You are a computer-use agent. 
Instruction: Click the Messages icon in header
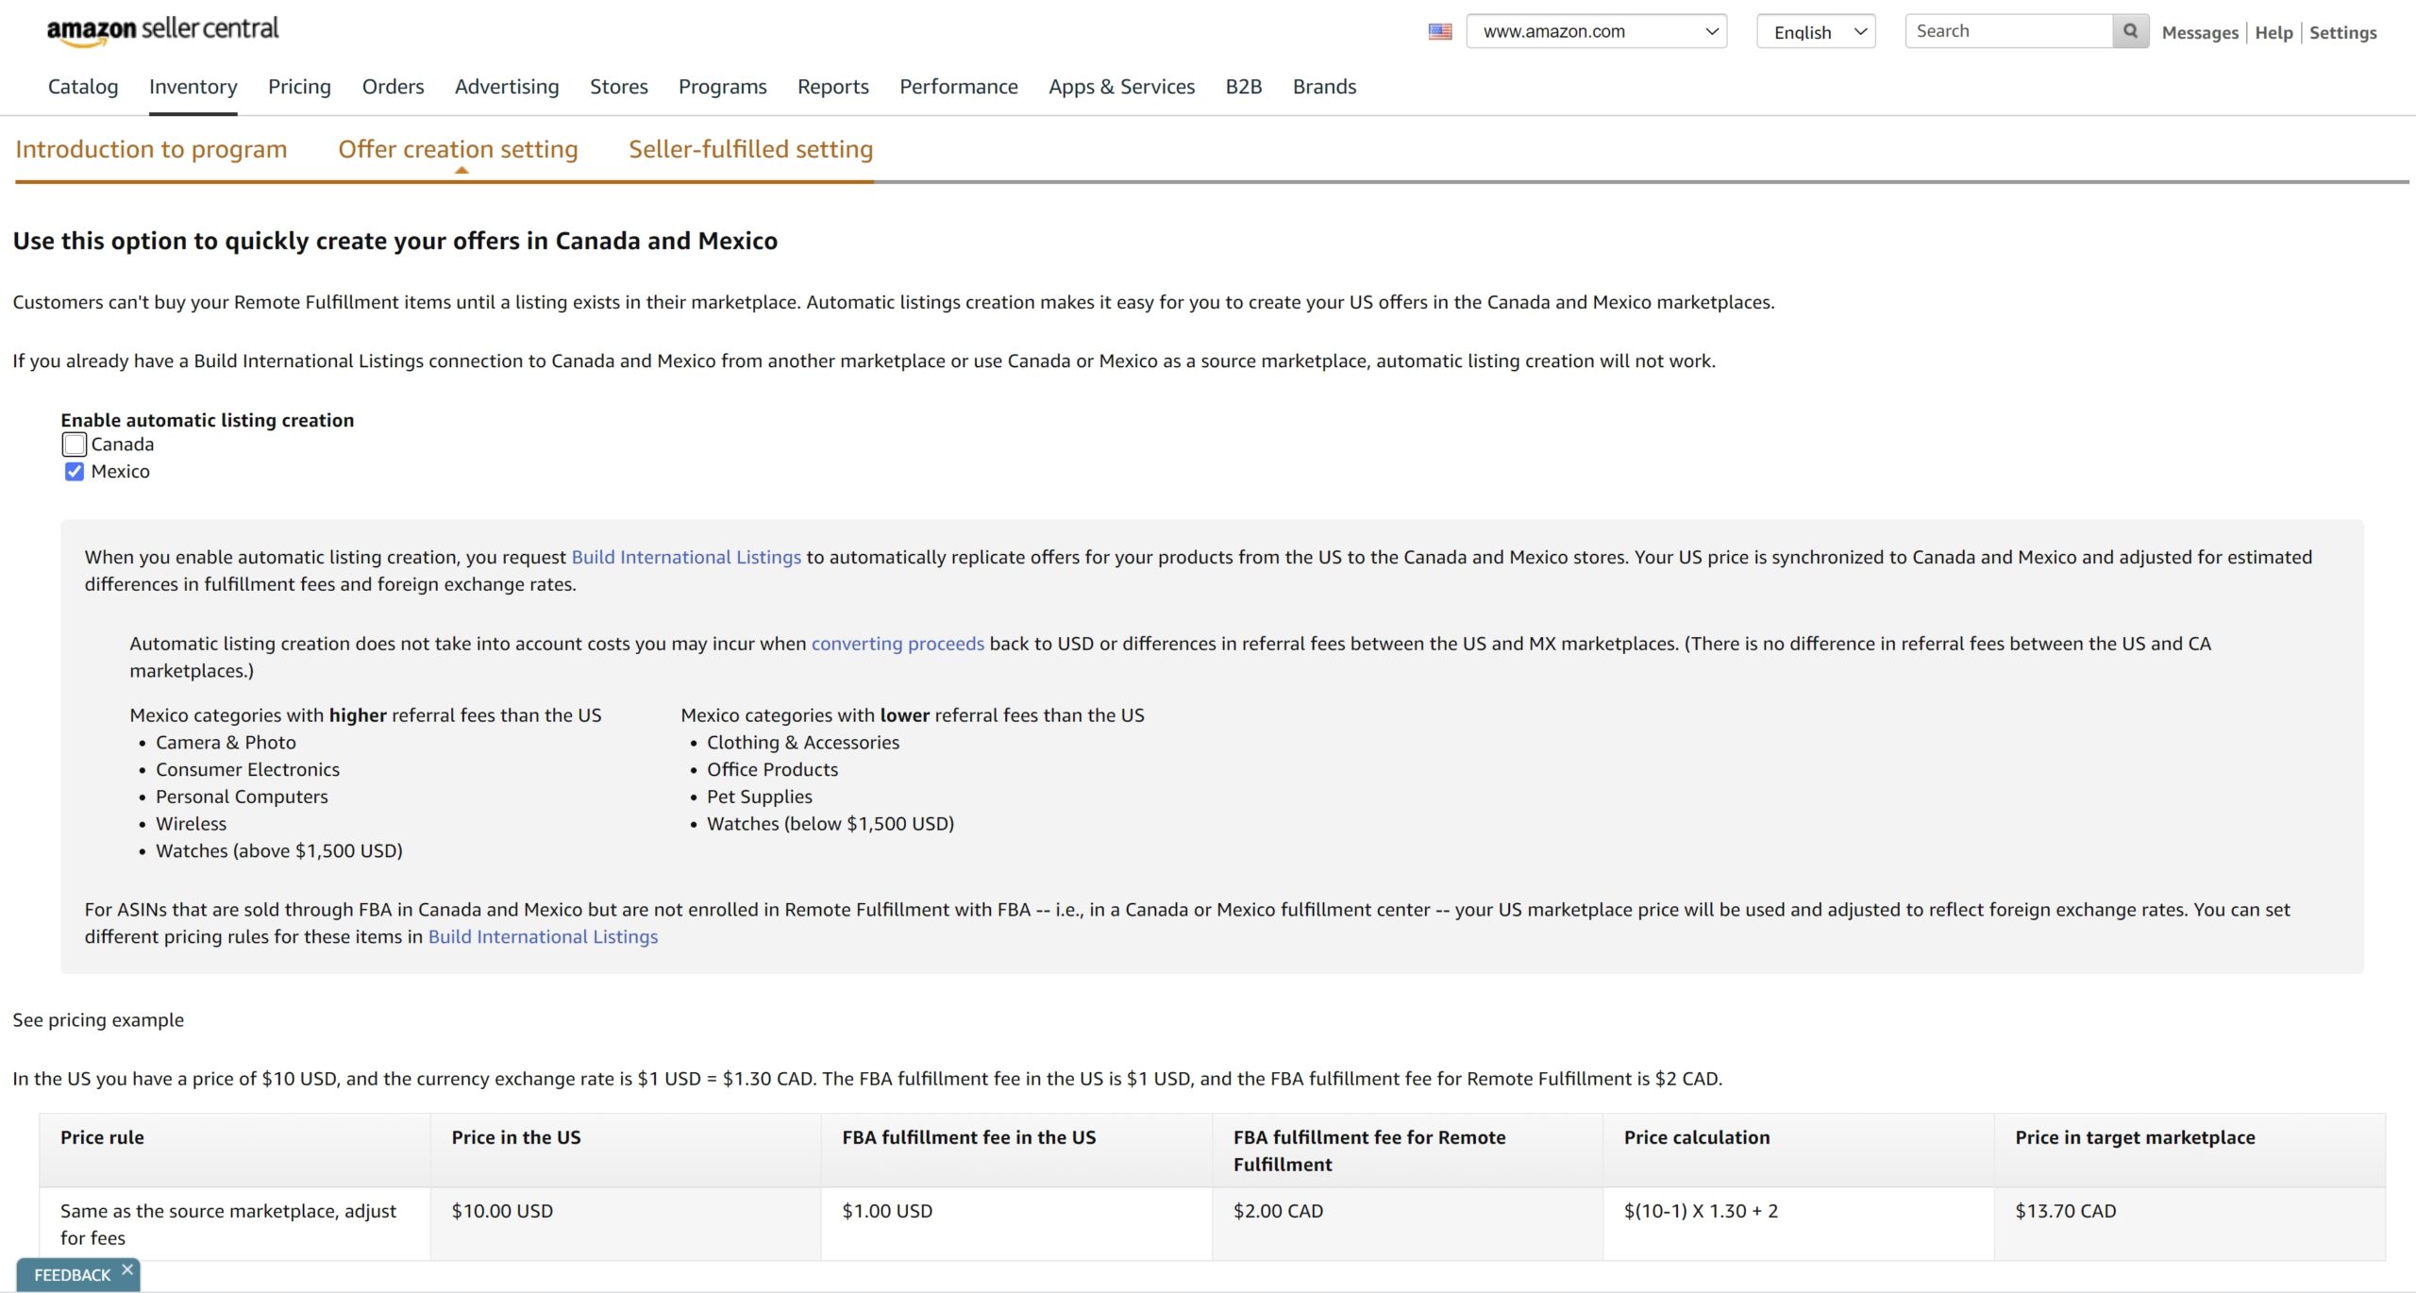(x=2202, y=30)
